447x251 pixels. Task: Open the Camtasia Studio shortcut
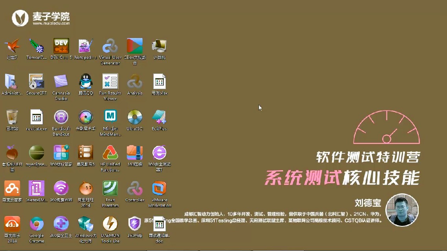point(61,82)
